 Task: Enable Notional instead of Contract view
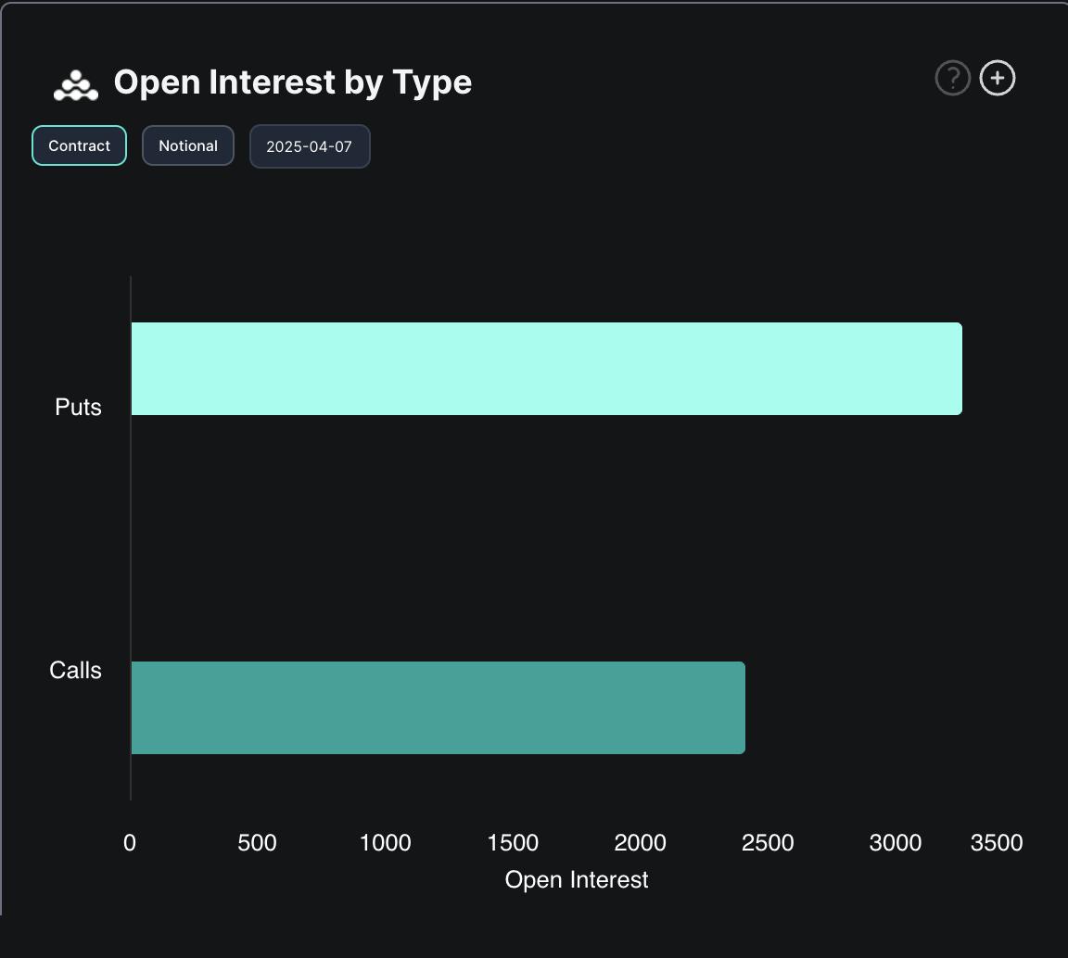pyautogui.click(x=187, y=145)
